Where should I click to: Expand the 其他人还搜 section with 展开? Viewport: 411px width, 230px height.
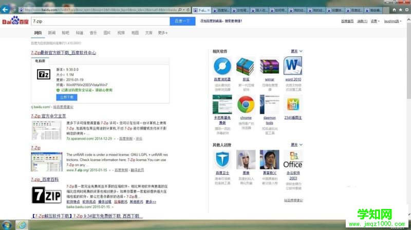(296, 145)
